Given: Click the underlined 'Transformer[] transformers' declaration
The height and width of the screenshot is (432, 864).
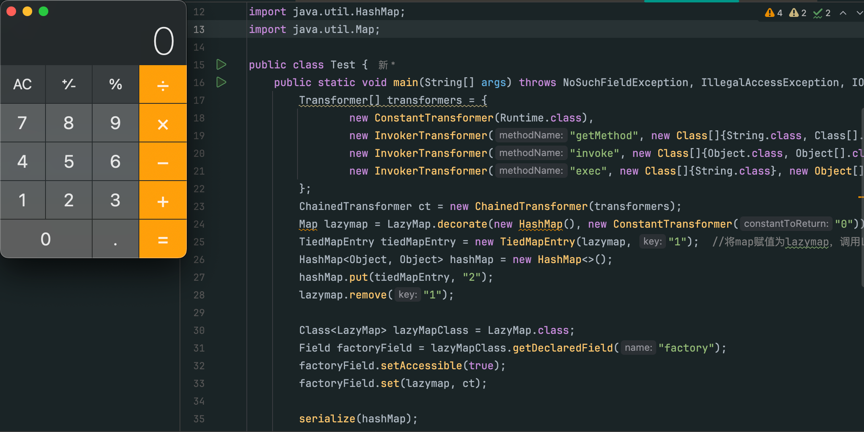Looking at the screenshot, I should tap(380, 100).
